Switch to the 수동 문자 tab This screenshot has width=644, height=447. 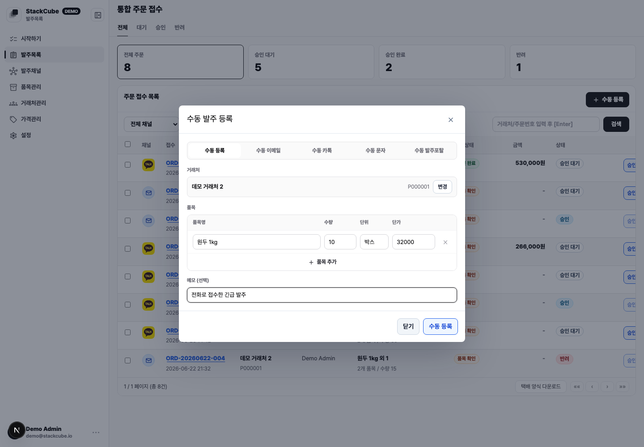pyautogui.click(x=376, y=151)
